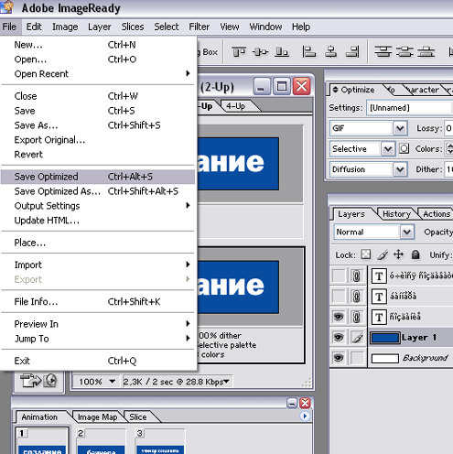Open the Image Map tab

coord(97,417)
